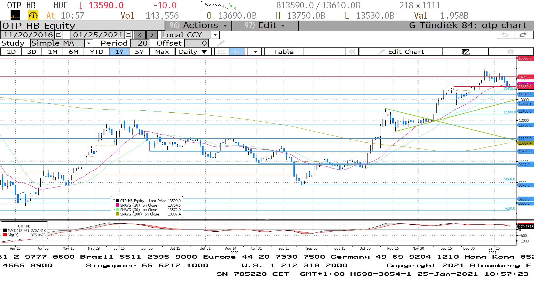The width and height of the screenshot is (534, 285).
Task: Step date range backward with left arrow
Action: click(140, 35)
